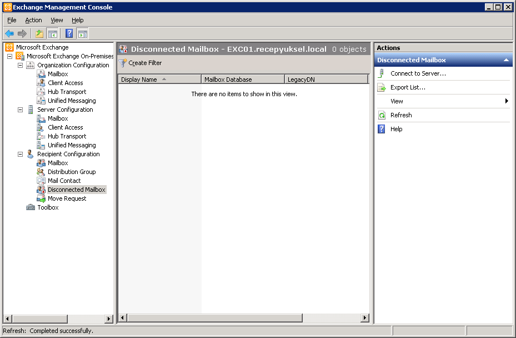This screenshot has height=338, width=516.
Task: Click the Organization Configuration icon
Action: (x=31, y=65)
